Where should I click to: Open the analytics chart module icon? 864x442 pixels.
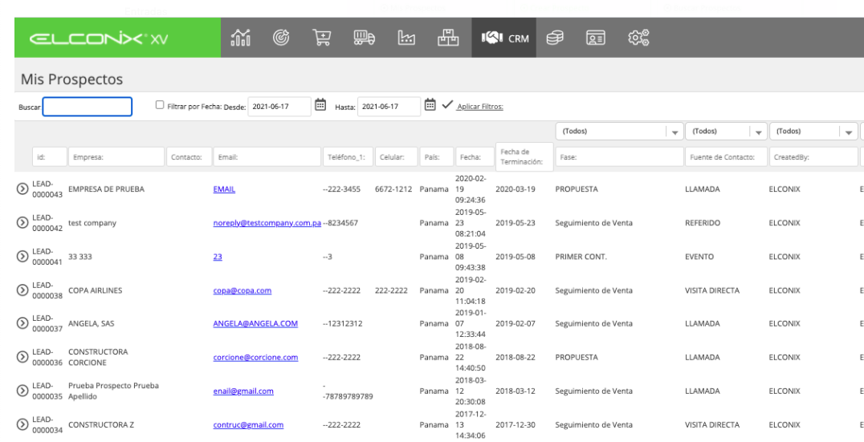[x=240, y=38]
